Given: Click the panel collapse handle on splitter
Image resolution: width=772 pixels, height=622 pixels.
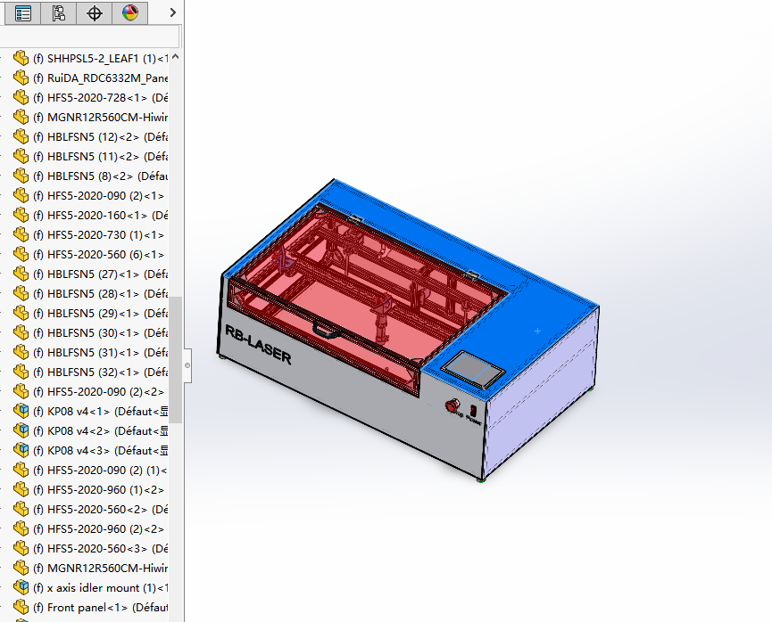Looking at the screenshot, I should [187, 365].
